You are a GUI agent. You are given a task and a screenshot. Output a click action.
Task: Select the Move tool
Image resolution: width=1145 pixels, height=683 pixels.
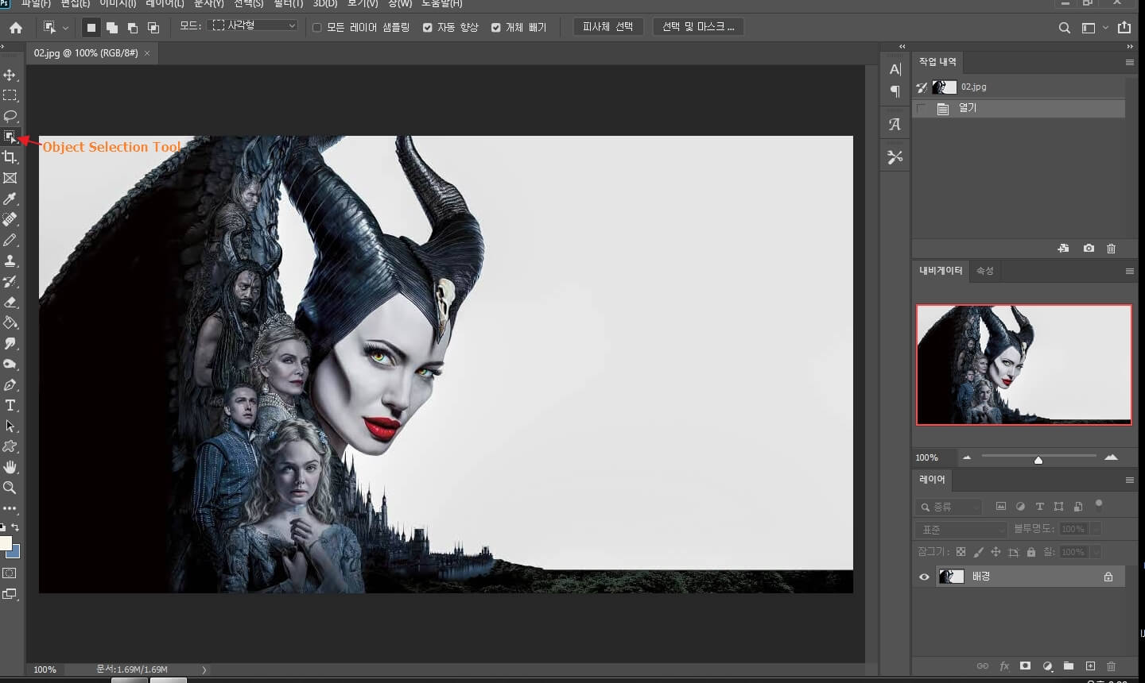coord(10,75)
